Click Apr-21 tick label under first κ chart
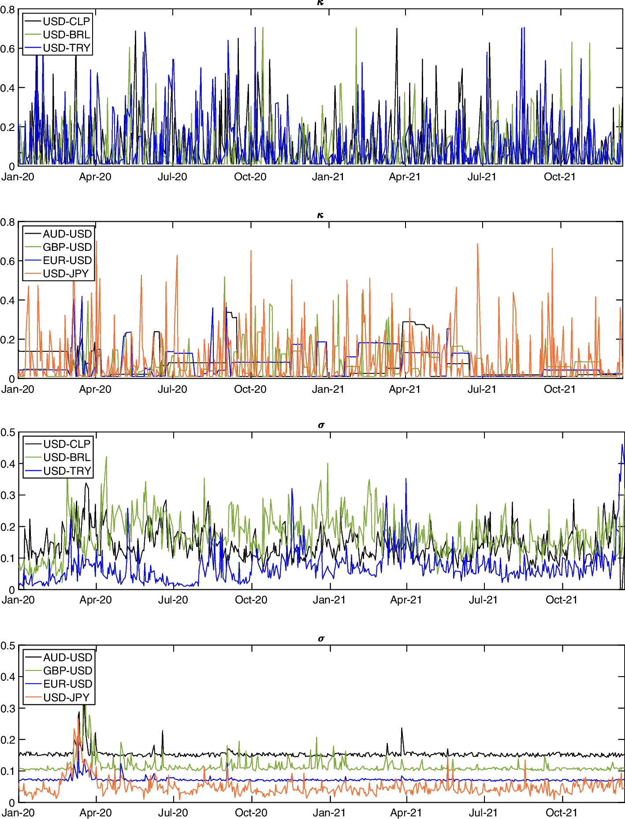Screen dimensions: 625x819 (405, 177)
